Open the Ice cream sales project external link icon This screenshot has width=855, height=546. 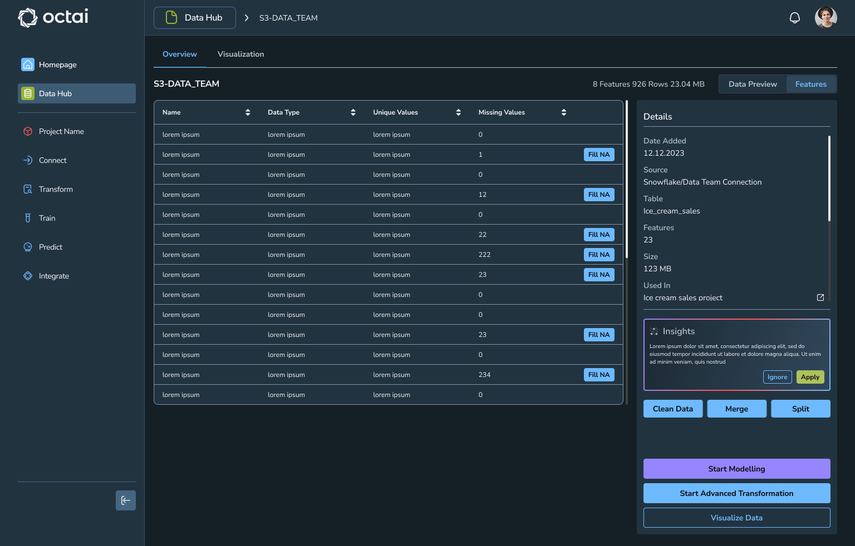(x=820, y=297)
